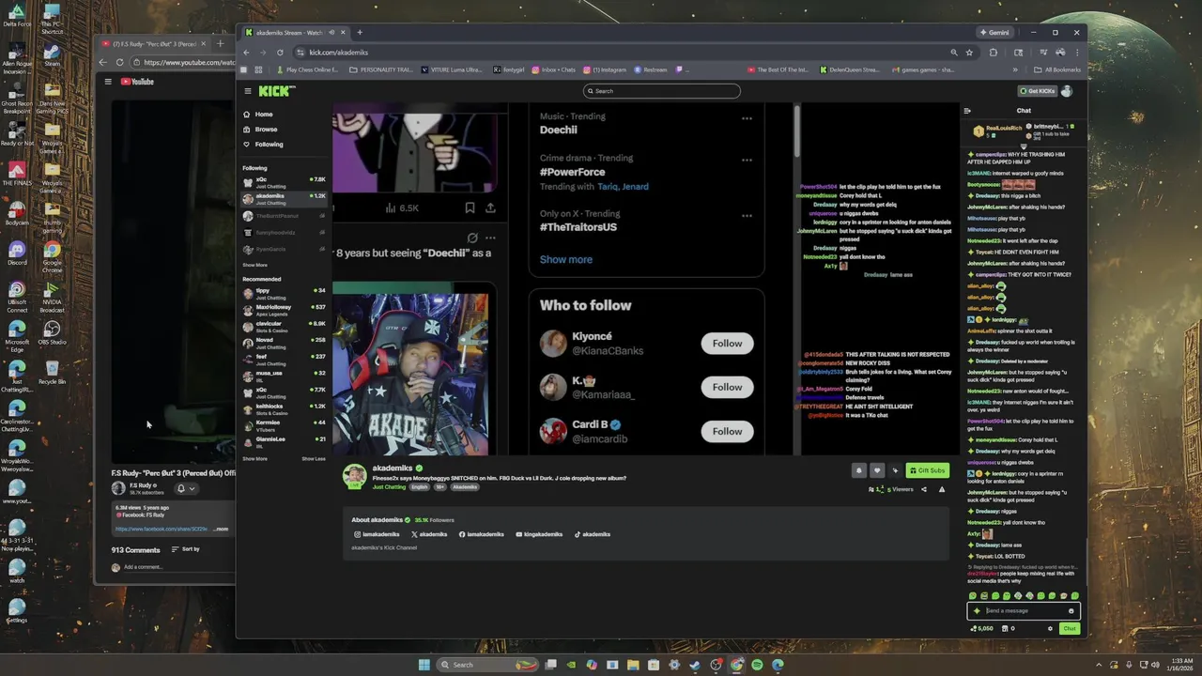Click the channel points balance 5,050

tap(981, 629)
